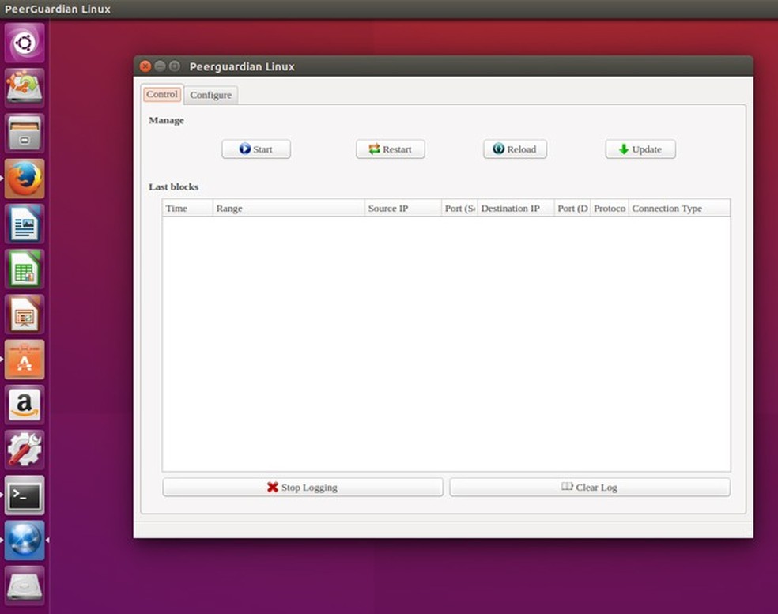Open LibreOffice Writer from the launcher
778x614 pixels.
[x=25, y=224]
